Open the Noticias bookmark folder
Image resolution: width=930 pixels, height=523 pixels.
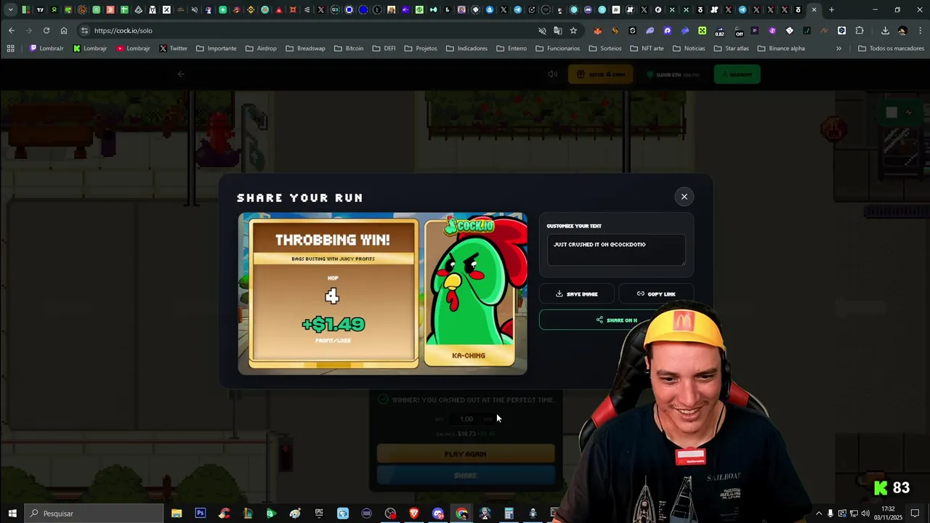[688, 49]
